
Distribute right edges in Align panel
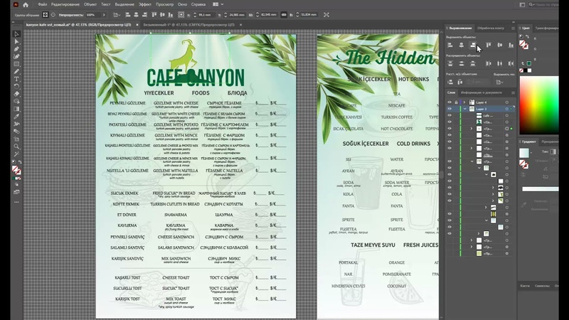(511, 63)
